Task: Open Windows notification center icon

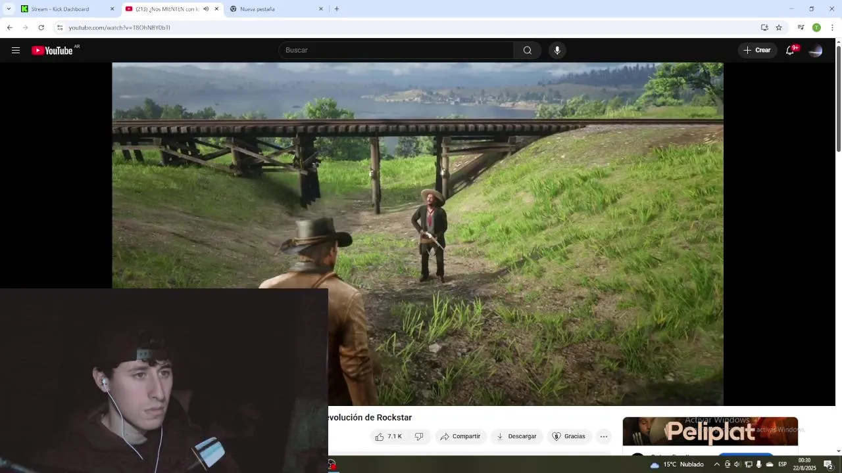Action: click(x=829, y=464)
